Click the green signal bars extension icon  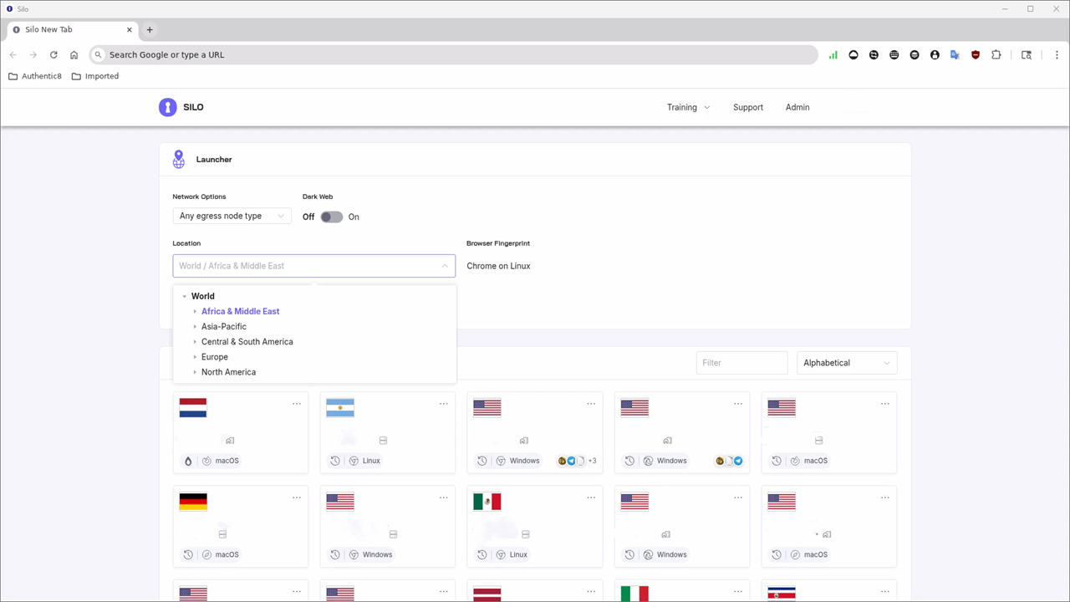click(x=833, y=54)
